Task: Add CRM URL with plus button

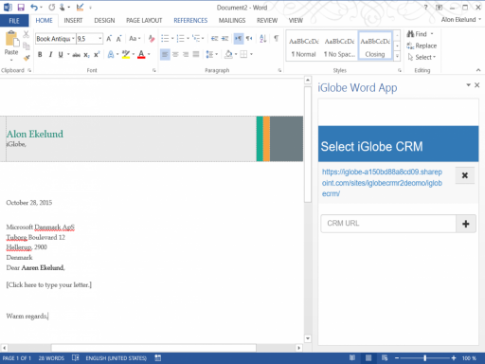Action: pyautogui.click(x=466, y=224)
